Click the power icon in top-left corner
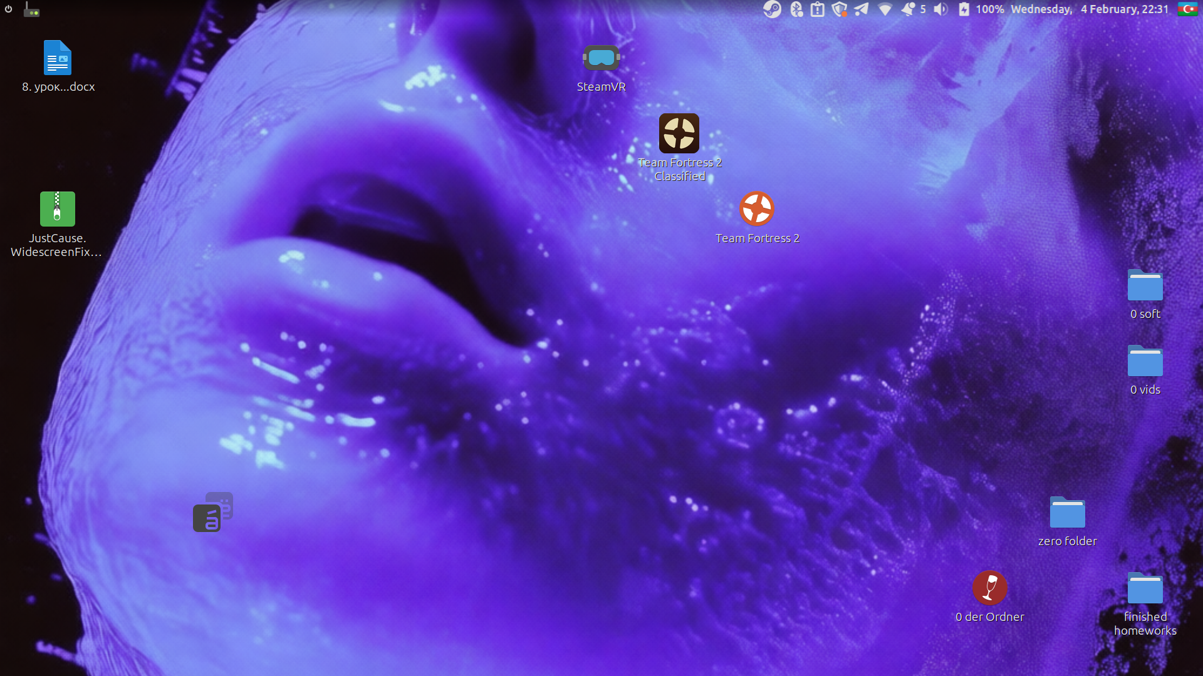This screenshot has width=1203, height=676. [x=9, y=9]
